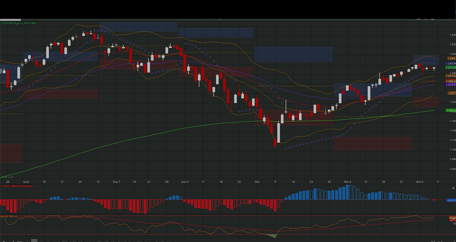Click the 1.340 level on price axis

(452, 35)
